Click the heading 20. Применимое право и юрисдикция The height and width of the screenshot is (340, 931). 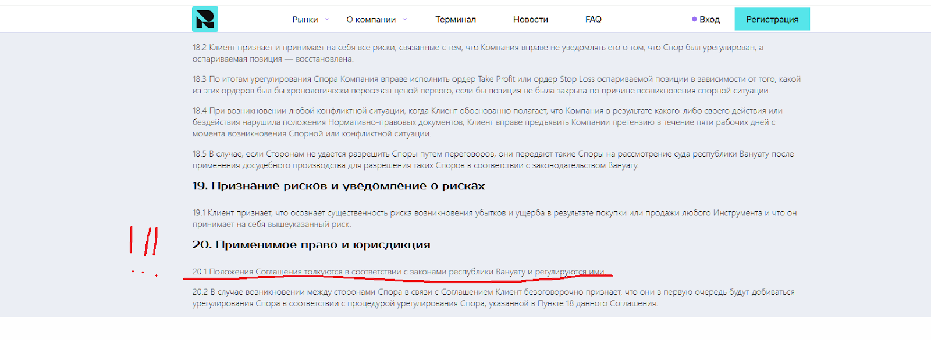point(311,245)
